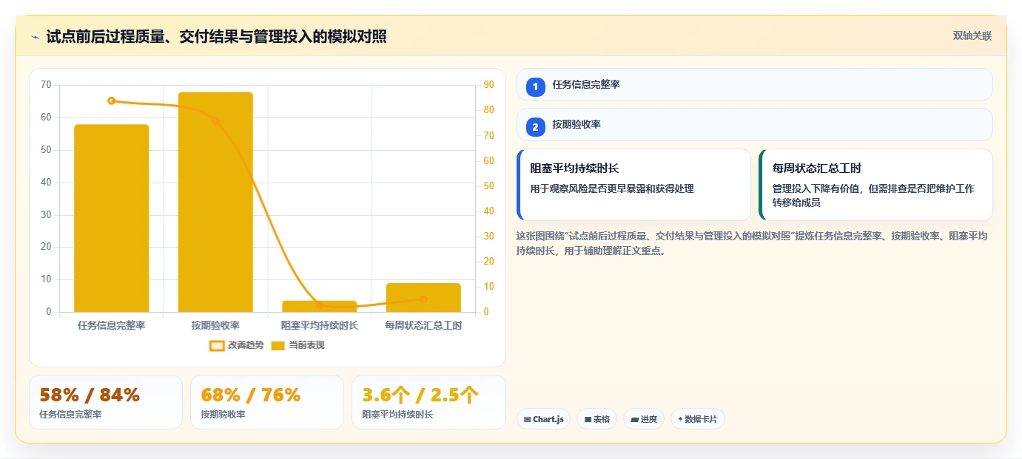Click the Chart.js tag

(543, 419)
